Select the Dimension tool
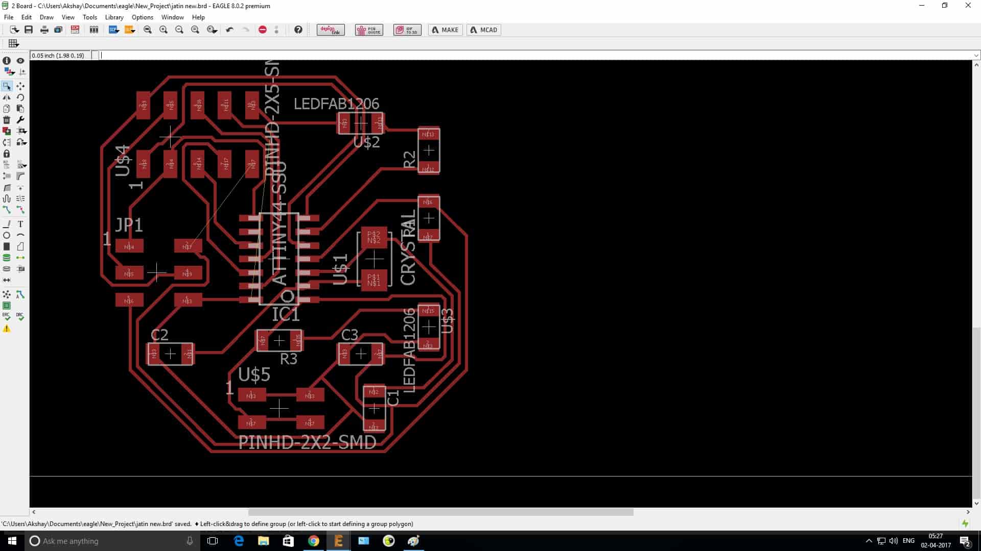981x551 pixels. coord(7,280)
